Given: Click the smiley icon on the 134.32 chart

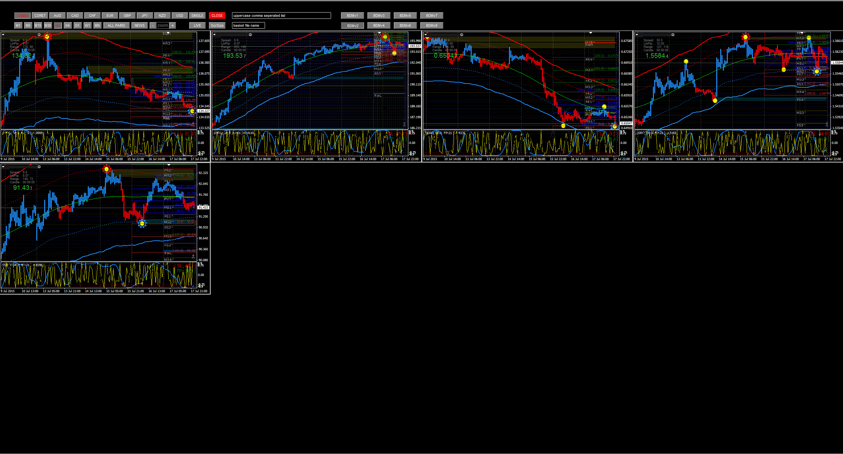Looking at the screenshot, I should [39, 35].
